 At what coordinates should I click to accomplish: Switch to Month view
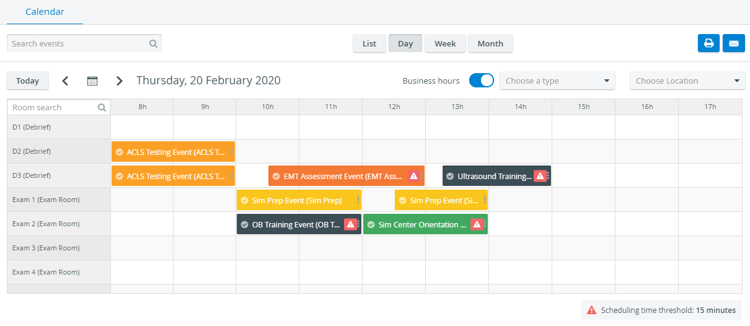click(490, 43)
